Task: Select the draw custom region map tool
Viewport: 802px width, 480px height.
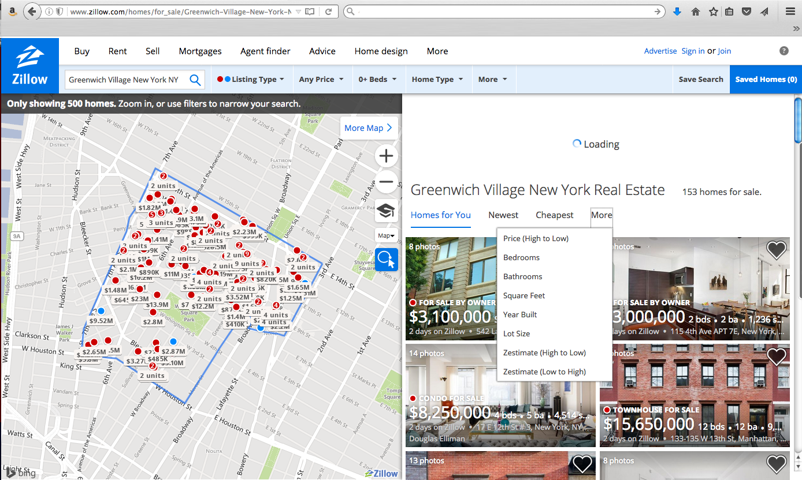Action: tap(386, 260)
